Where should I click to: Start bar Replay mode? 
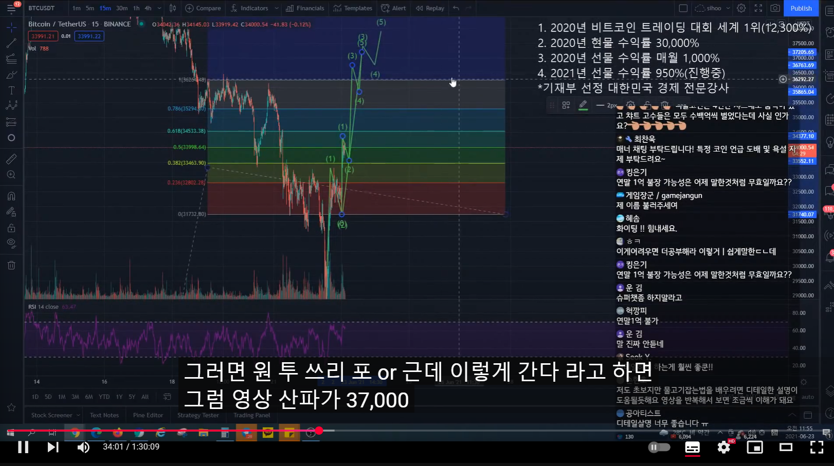pos(430,8)
